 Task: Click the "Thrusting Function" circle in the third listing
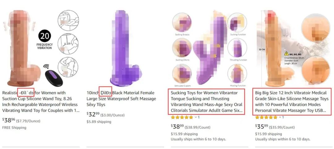[237, 48]
